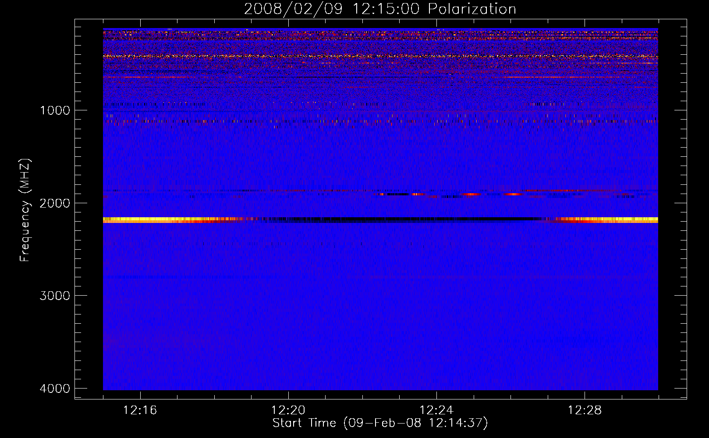The image size is (709, 438).
Task: Select the 3000 MHz frequency tick label
Action: (55, 296)
